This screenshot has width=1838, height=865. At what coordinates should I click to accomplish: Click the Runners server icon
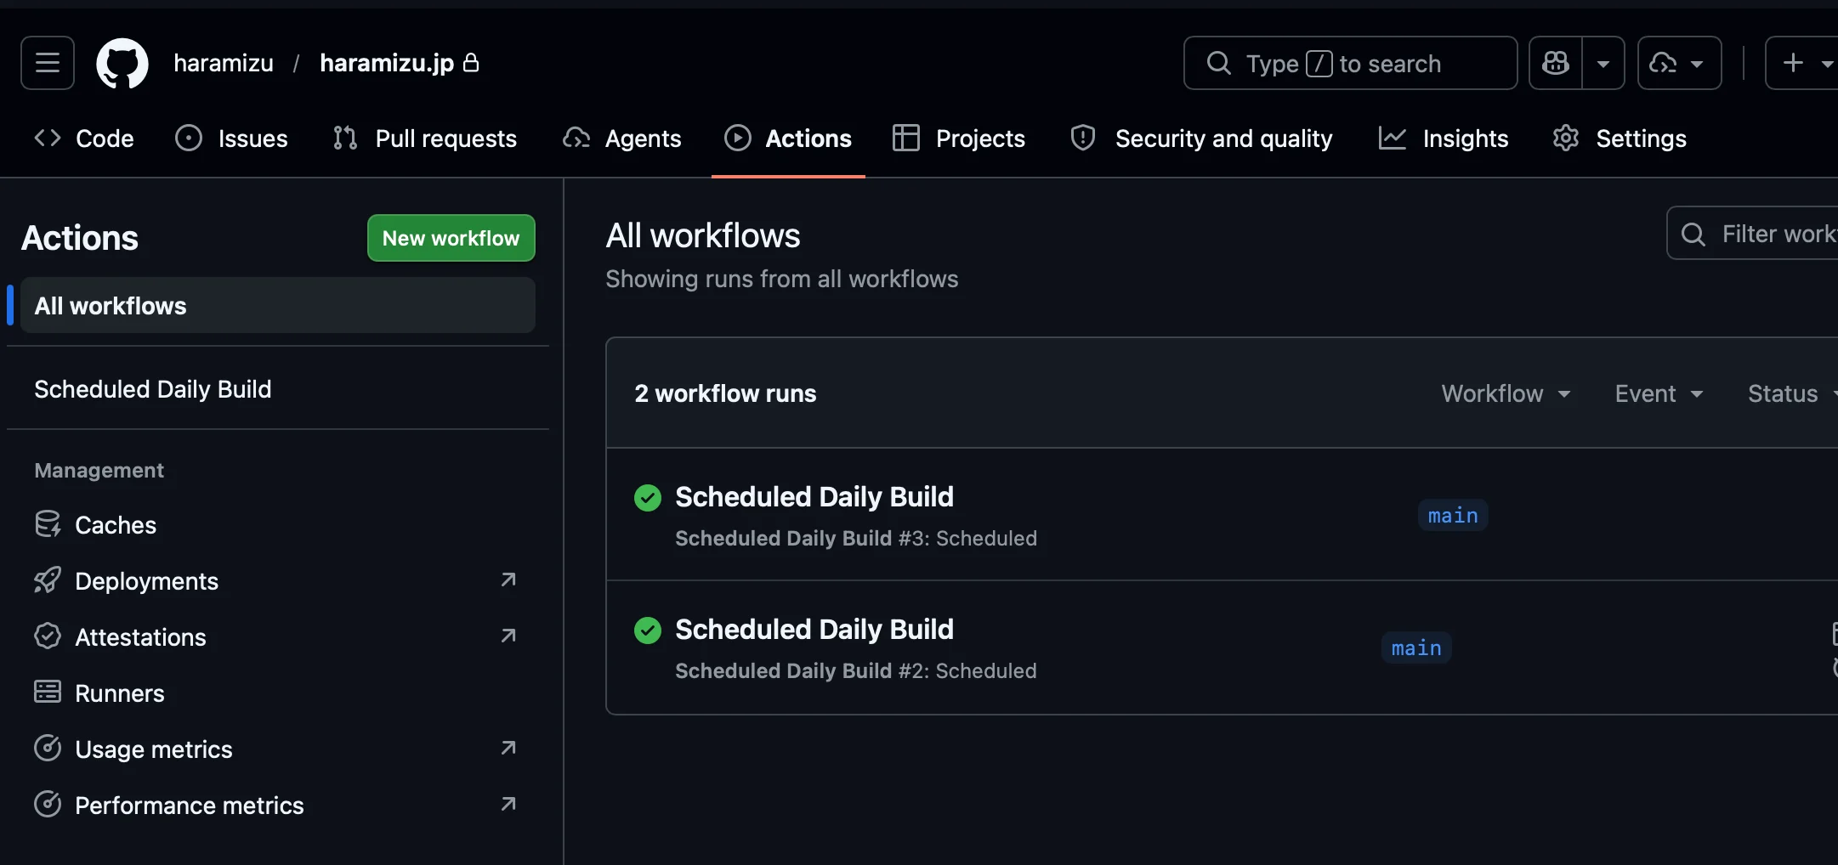(x=48, y=692)
